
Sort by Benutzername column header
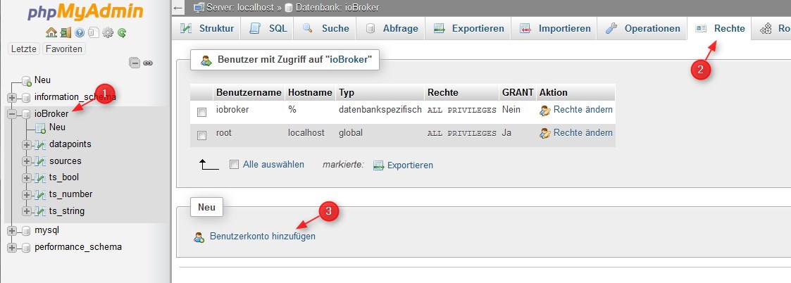tap(249, 93)
